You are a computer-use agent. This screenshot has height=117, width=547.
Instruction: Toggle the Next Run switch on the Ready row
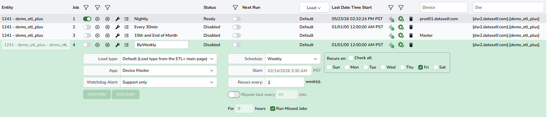coord(237,19)
